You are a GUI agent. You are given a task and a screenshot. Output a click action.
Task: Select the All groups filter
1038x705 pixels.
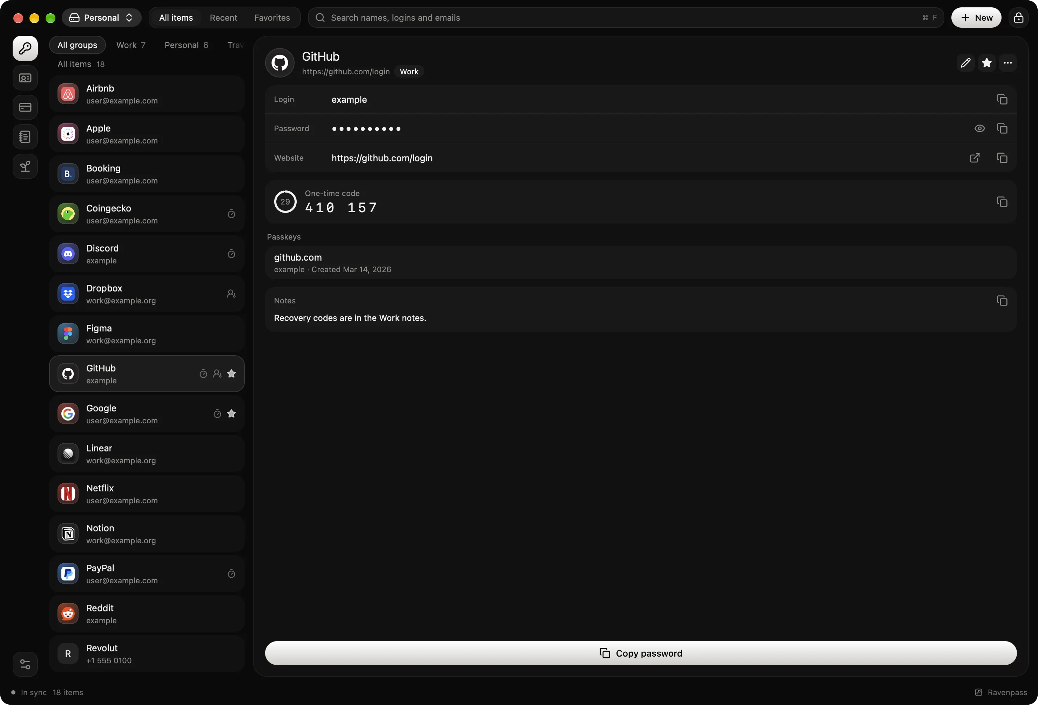(77, 45)
